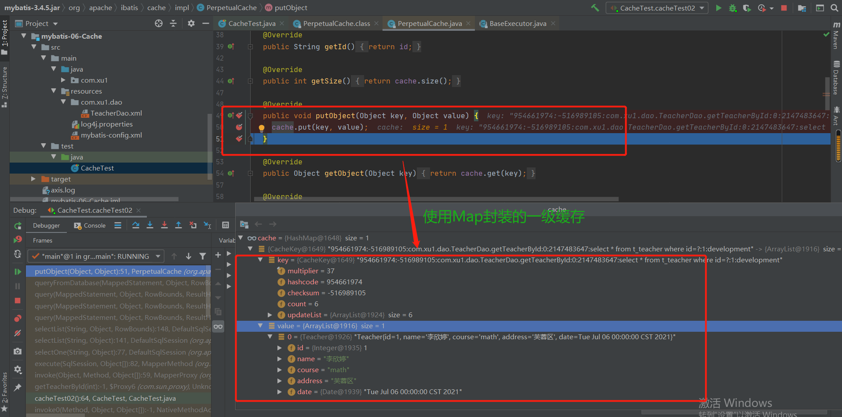Click the camera thread dump icon
Image resolution: width=842 pixels, height=417 pixels.
(x=18, y=351)
